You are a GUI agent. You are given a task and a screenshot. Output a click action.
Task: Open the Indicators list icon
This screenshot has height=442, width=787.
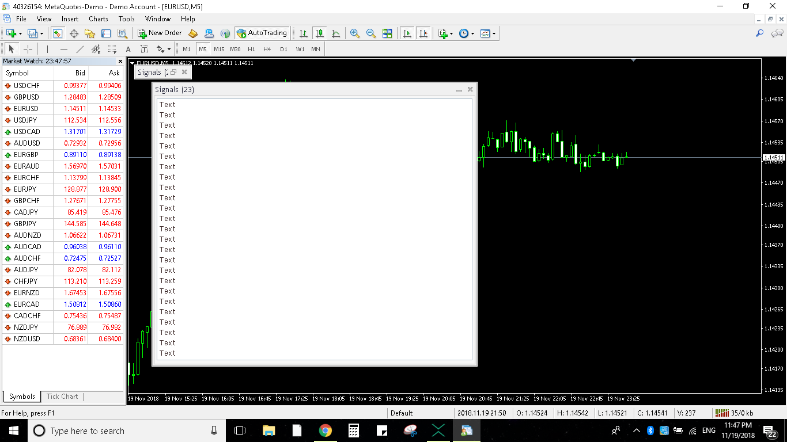tap(442, 33)
